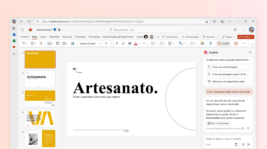Select slide 3 Sobre nós thumbnail

(40, 99)
